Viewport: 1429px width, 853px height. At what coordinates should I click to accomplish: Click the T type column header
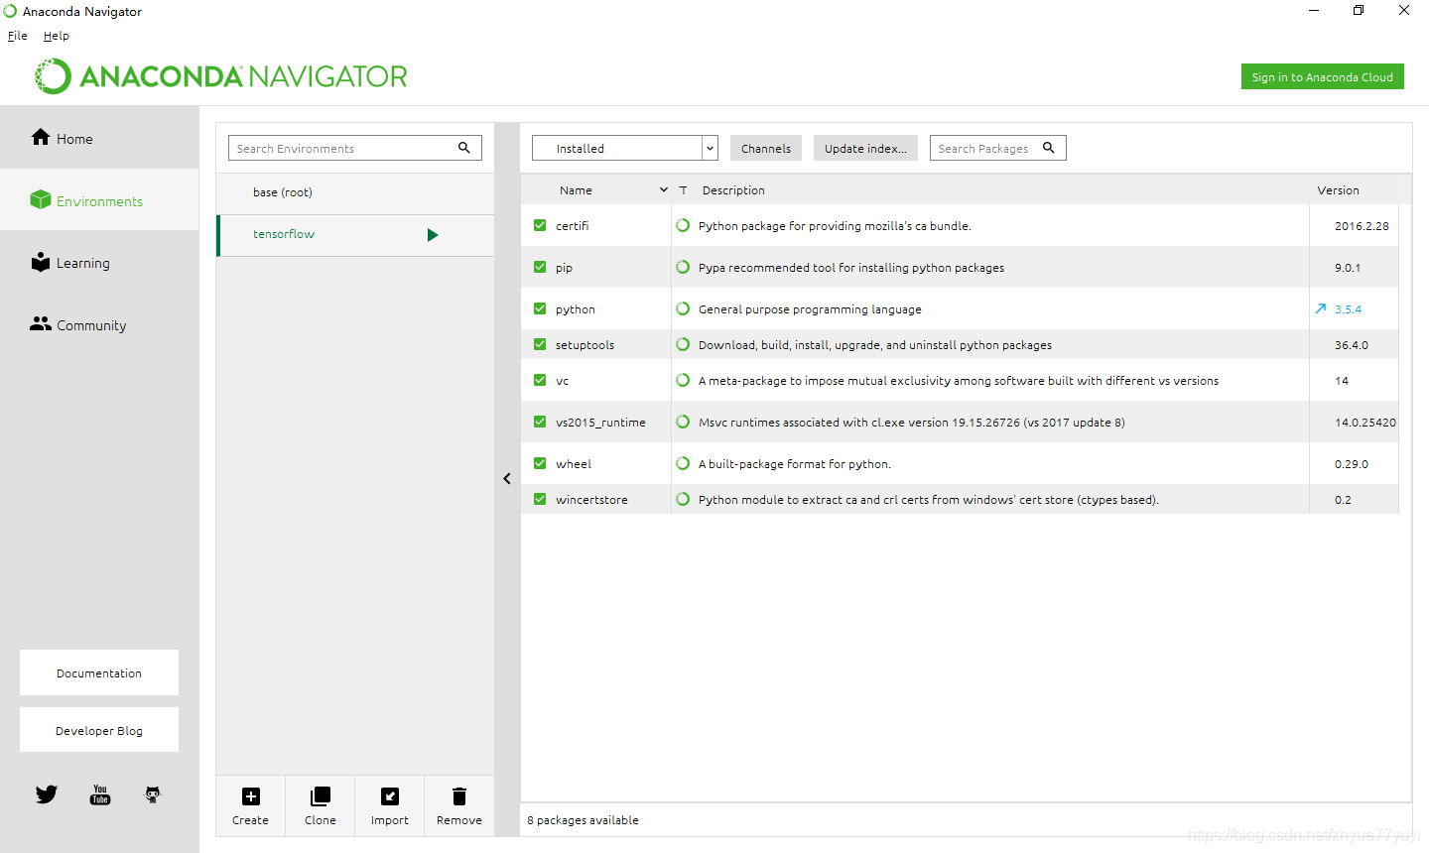click(x=683, y=190)
